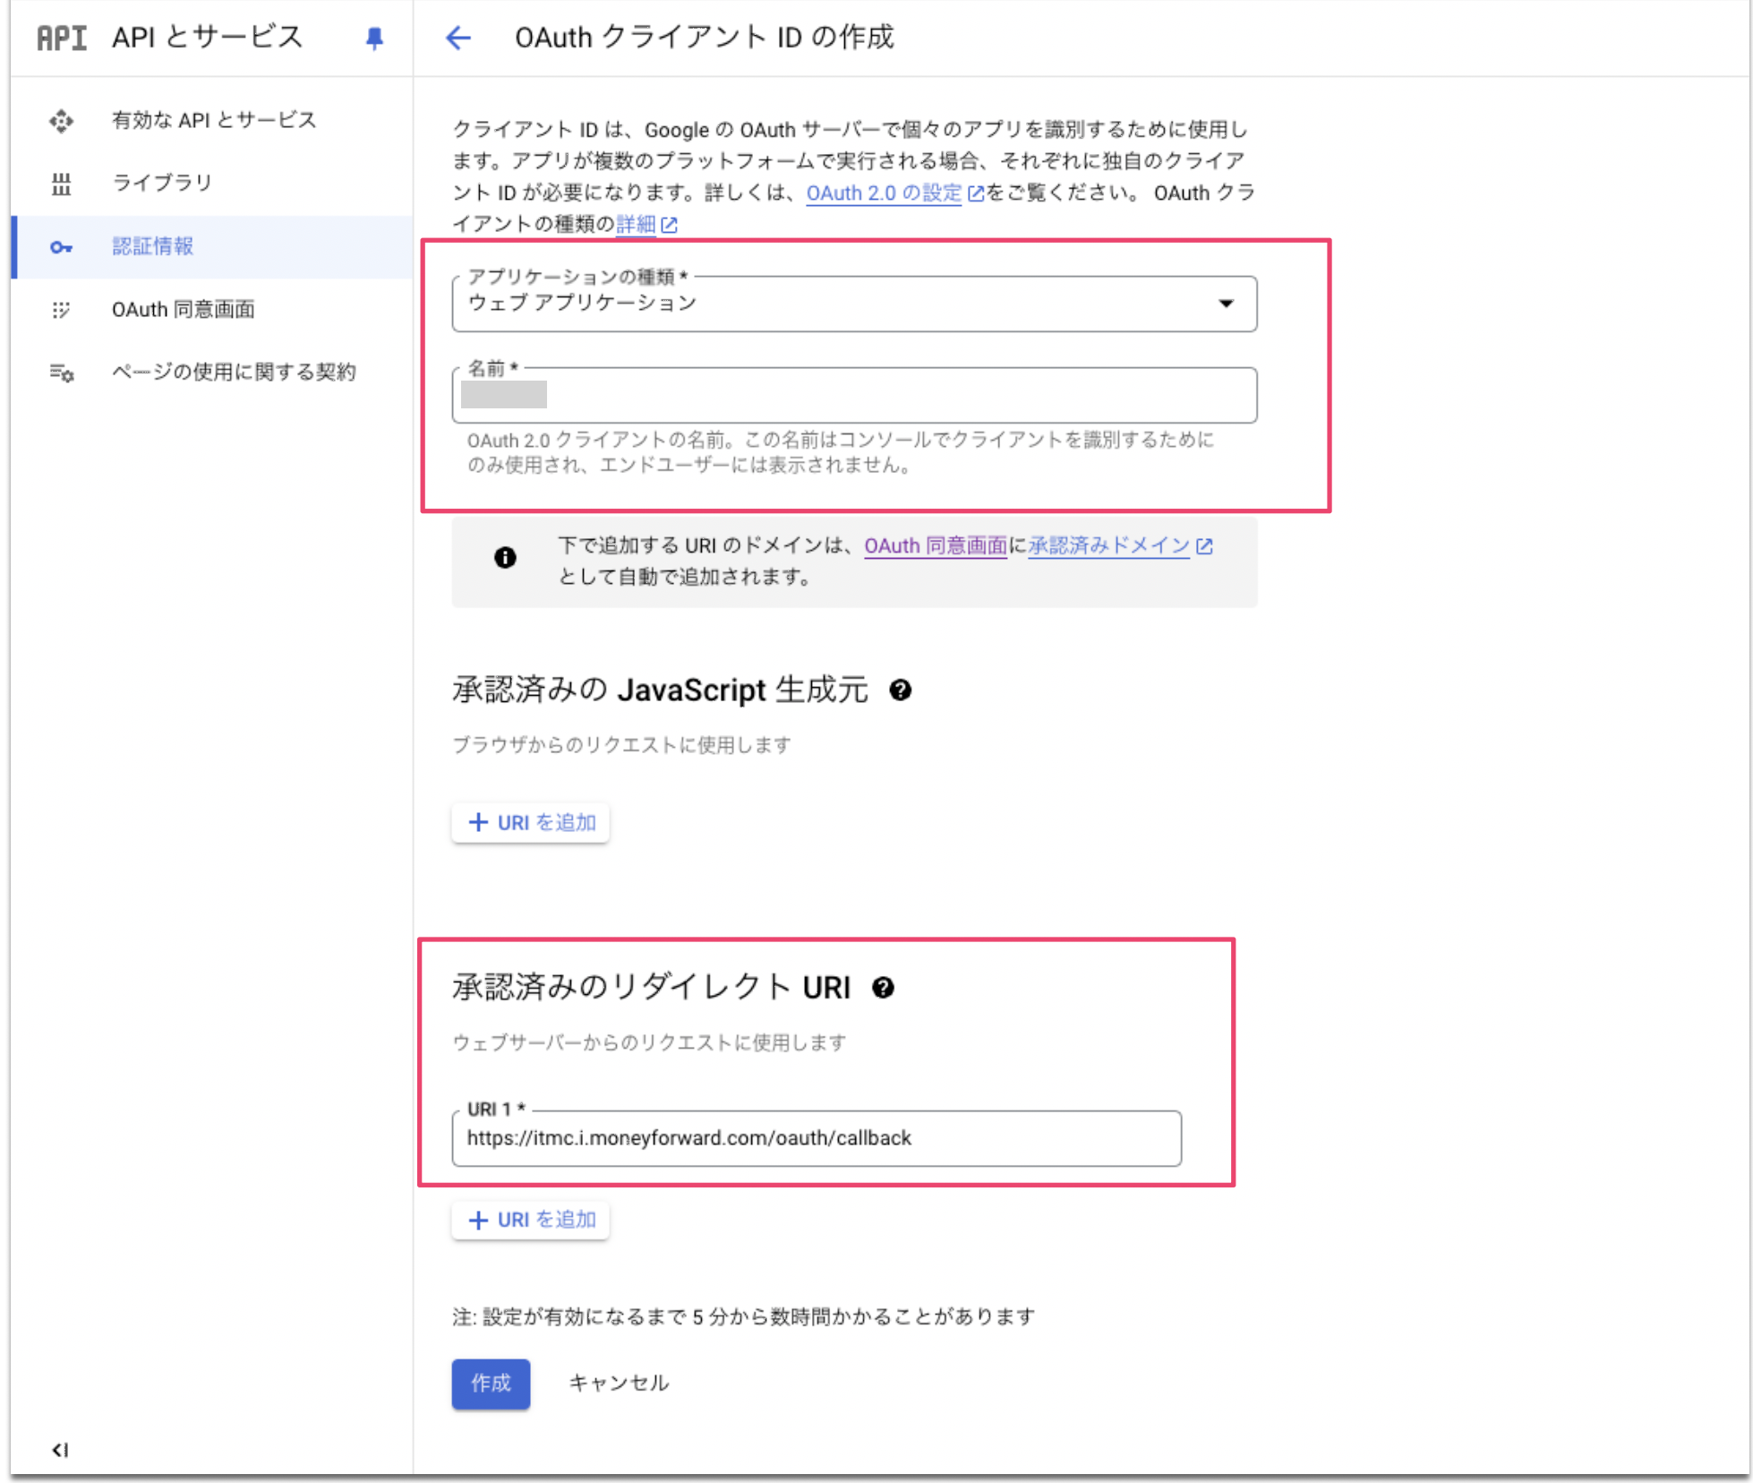Viewport: 1753px width, 1483px height.
Task: Open help for 承認済みの JavaScript 生成元
Action: 901,690
